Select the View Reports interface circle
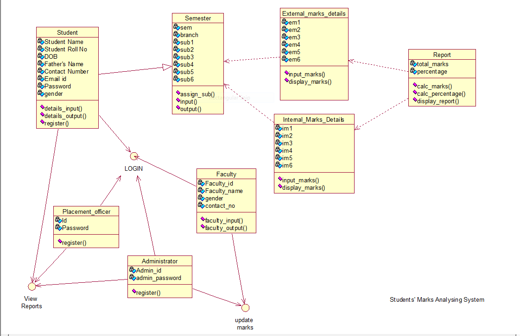This screenshot has width=520, height=336. click(32, 286)
